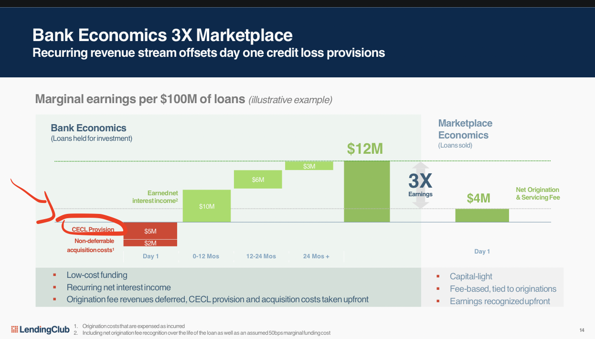Select the "Earnings recognized upfront" bullet
The height and width of the screenshot is (339, 595).
500,301
